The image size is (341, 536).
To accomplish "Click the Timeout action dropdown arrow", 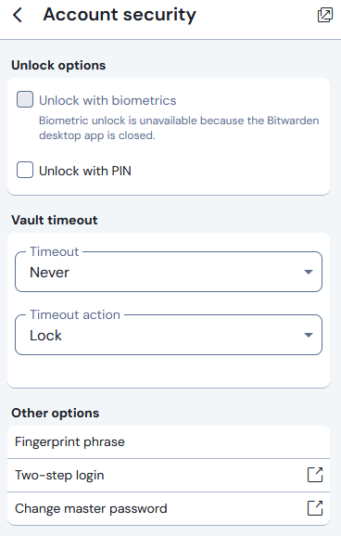I will coord(309,335).
